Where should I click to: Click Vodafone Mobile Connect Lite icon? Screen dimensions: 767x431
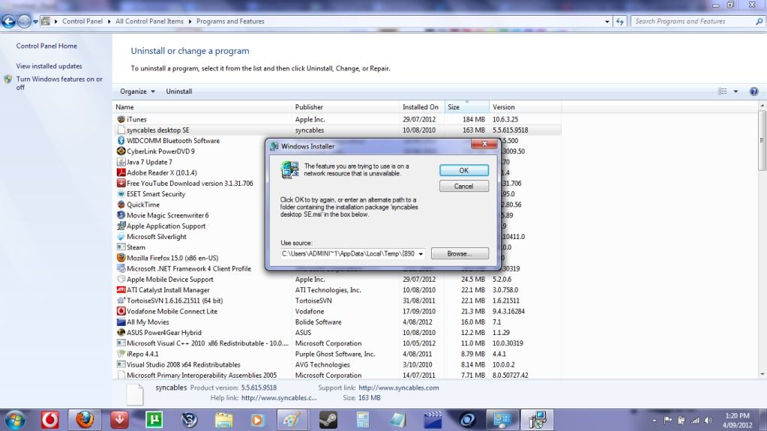pos(121,311)
